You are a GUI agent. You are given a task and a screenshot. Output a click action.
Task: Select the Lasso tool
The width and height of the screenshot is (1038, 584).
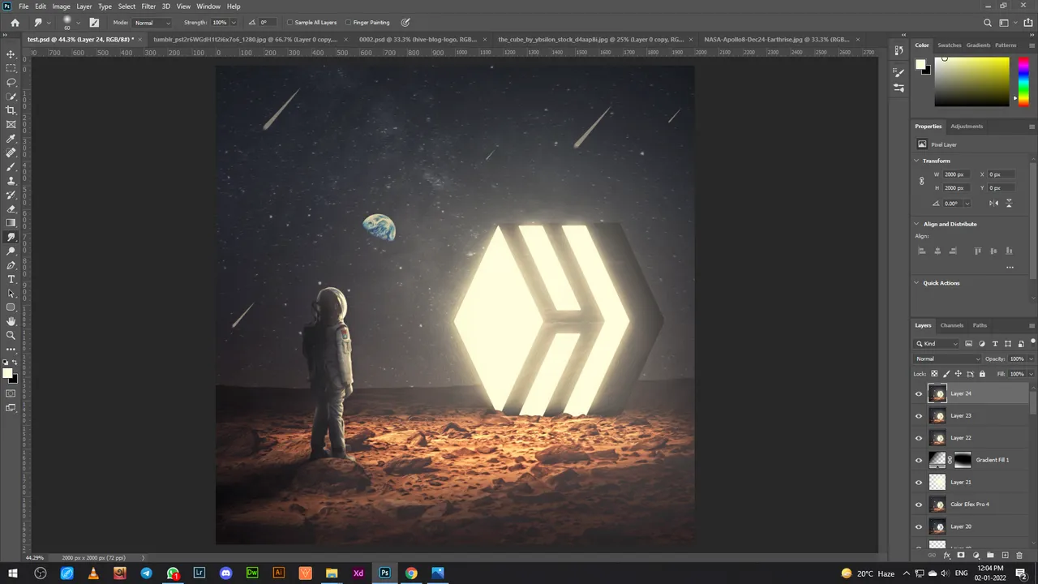click(11, 82)
